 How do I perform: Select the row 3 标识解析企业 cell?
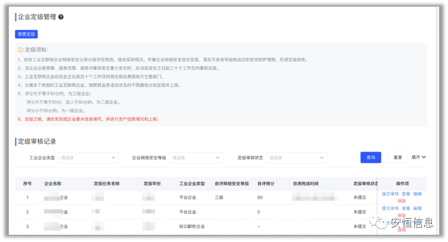192,226
